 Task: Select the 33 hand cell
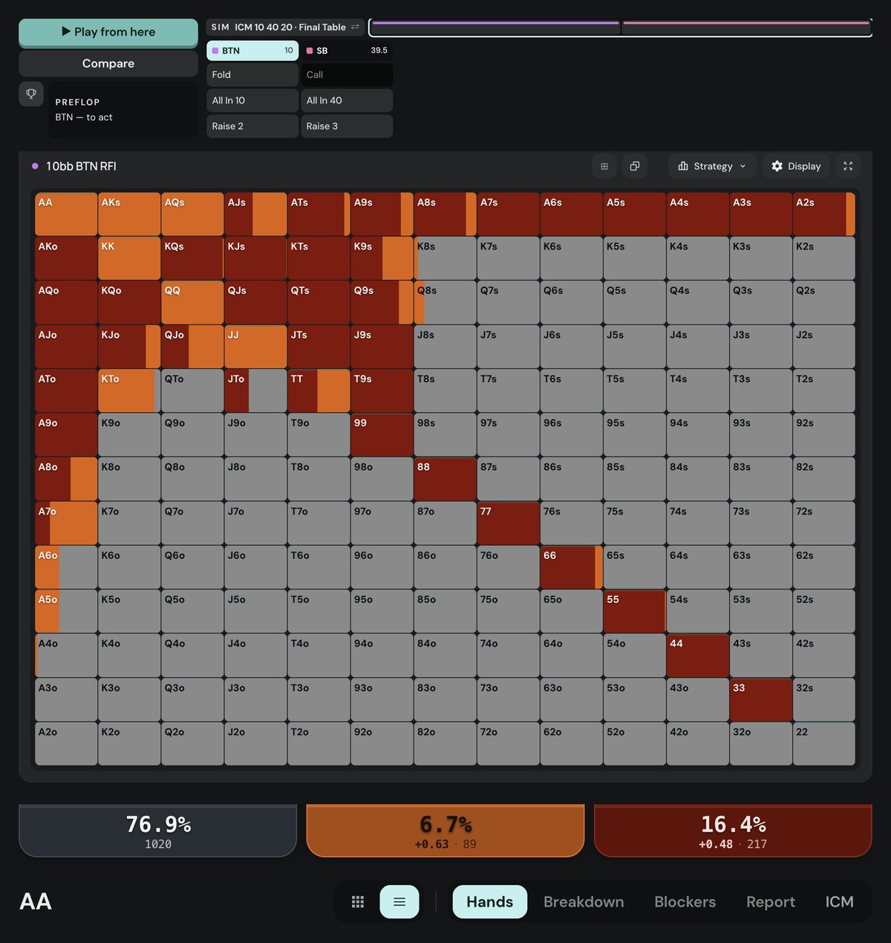761,699
